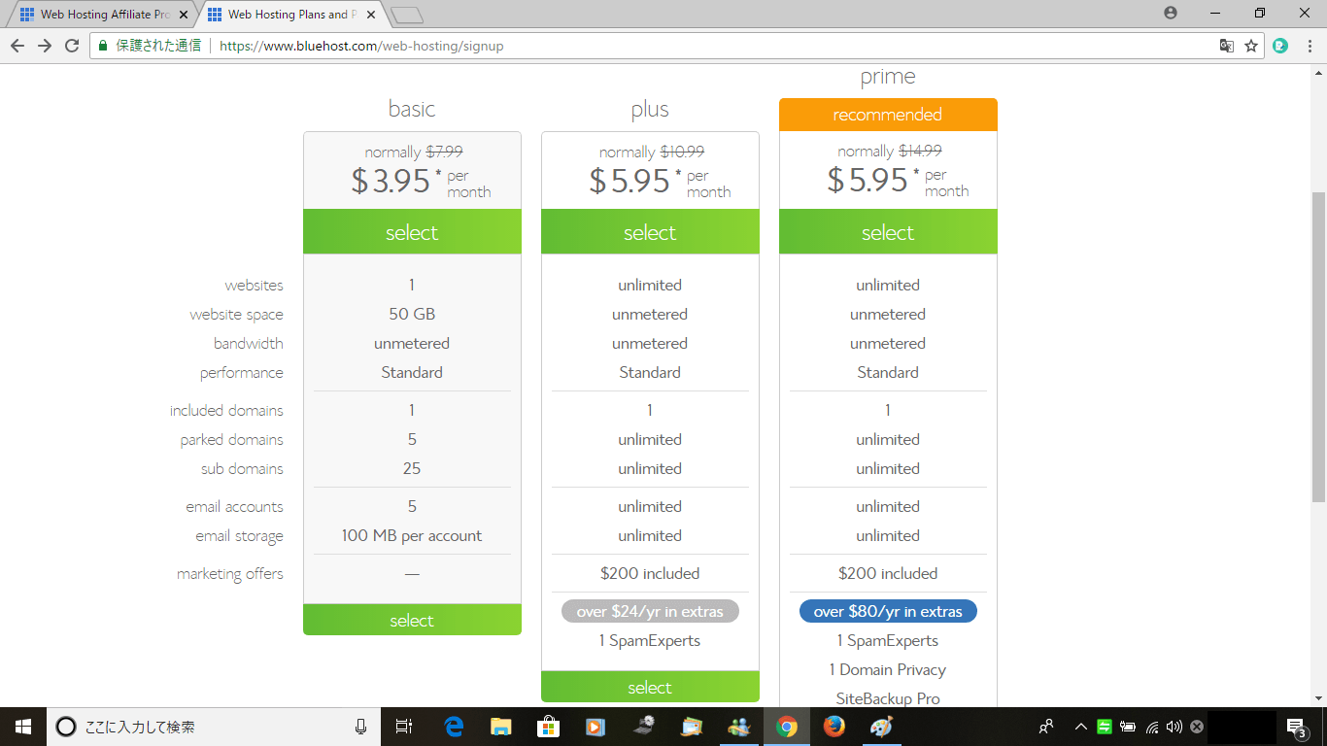Viewport: 1327px width, 746px height.
Task: Click the bottom select button under basic
Action: (x=412, y=620)
